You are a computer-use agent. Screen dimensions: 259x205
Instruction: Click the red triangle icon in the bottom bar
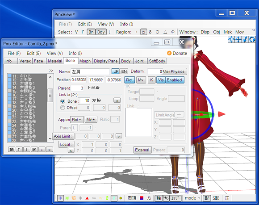tap(87, 198)
